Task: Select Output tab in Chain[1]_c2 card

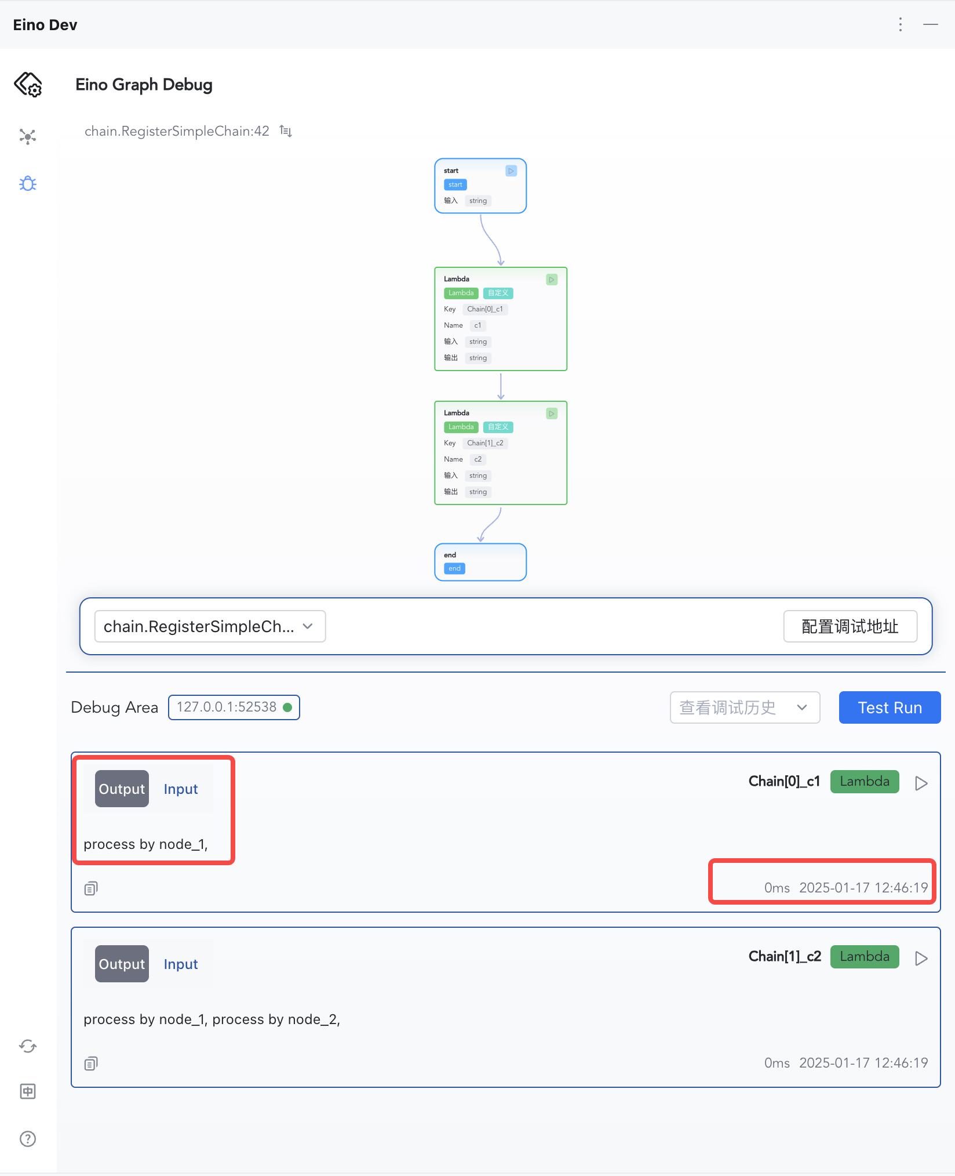Action: (x=122, y=964)
